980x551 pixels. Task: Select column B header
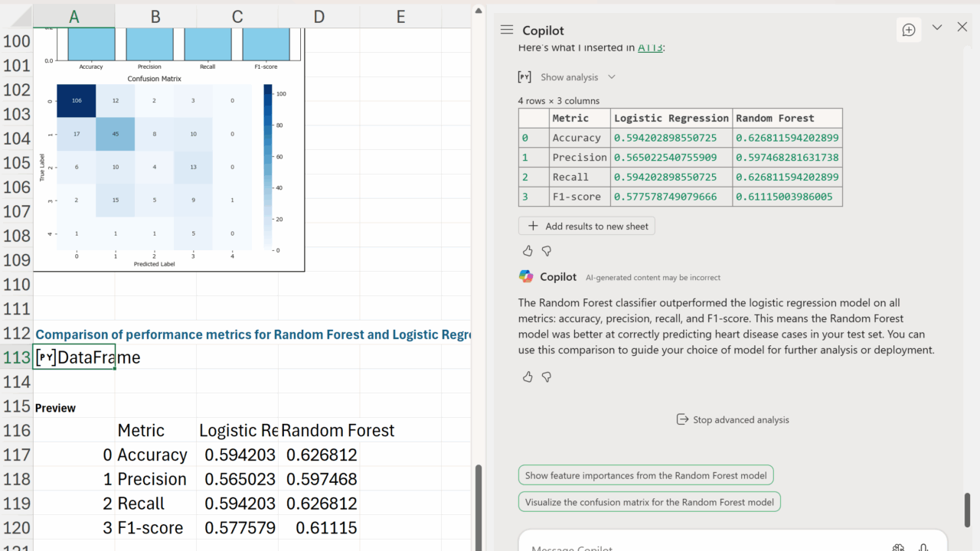click(155, 16)
